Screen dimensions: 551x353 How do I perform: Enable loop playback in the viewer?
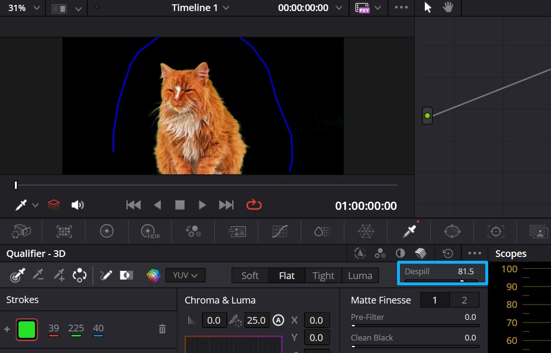click(x=254, y=205)
